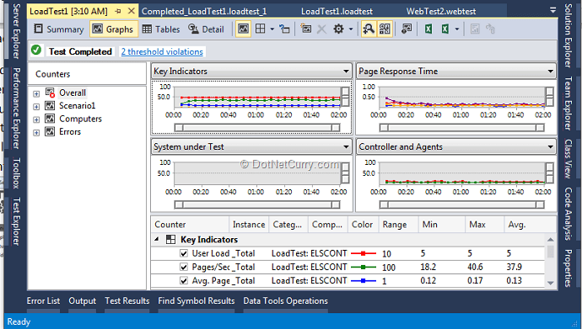The height and width of the screenshot is (329, 582).
Task: Uncheck the User Load counter checkbox
Action: click(184, 253)
